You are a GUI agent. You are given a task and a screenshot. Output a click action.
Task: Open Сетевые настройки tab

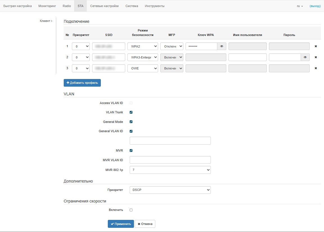[x=104, y=6]
